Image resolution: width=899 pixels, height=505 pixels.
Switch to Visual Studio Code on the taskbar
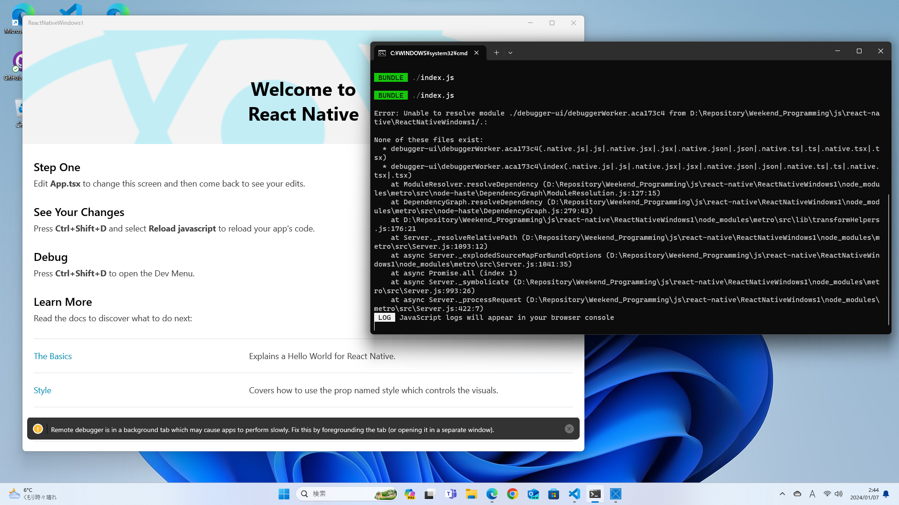575,494
